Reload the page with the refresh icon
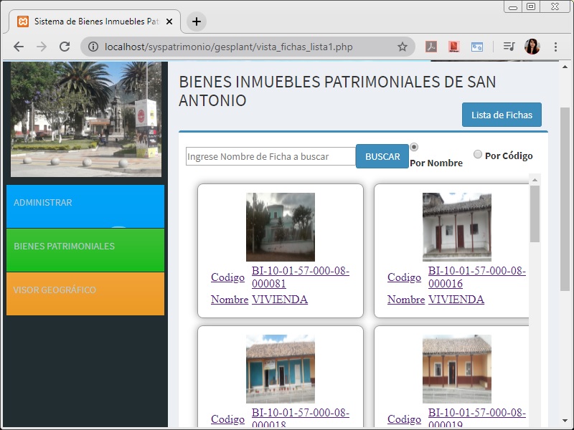Screen dimensions: 574x430 click(x=65, y=47)
